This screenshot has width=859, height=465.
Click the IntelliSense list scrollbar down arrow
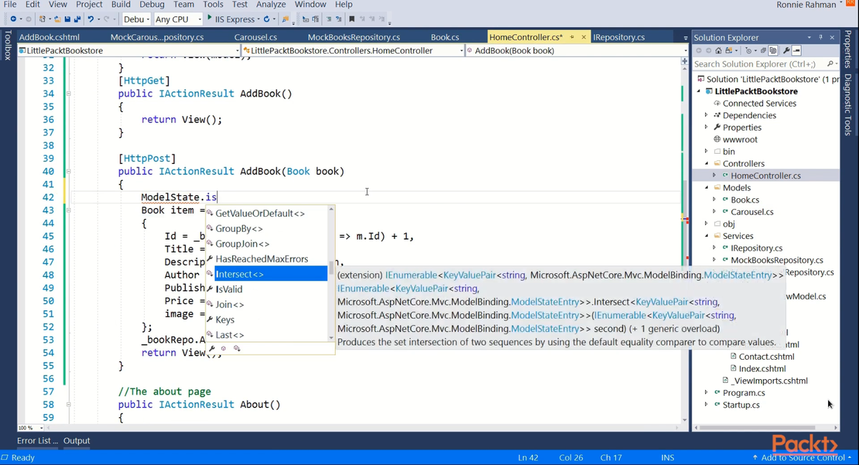pyautogui.click(x=331, y=338)
